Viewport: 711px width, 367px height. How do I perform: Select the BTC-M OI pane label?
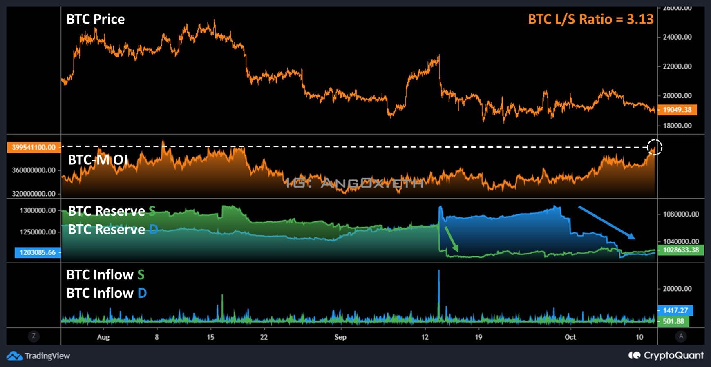[x=99, y=160]
